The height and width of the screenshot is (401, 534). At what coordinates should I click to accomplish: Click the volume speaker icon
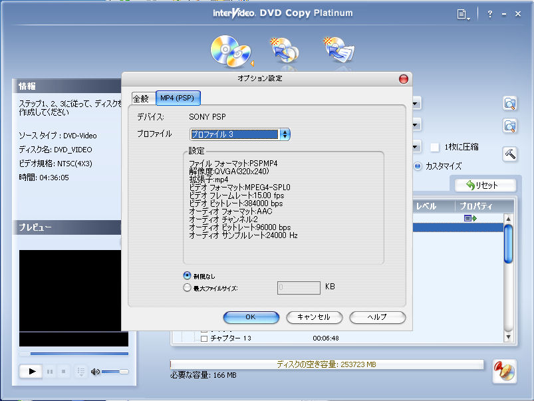pos(96,371)
